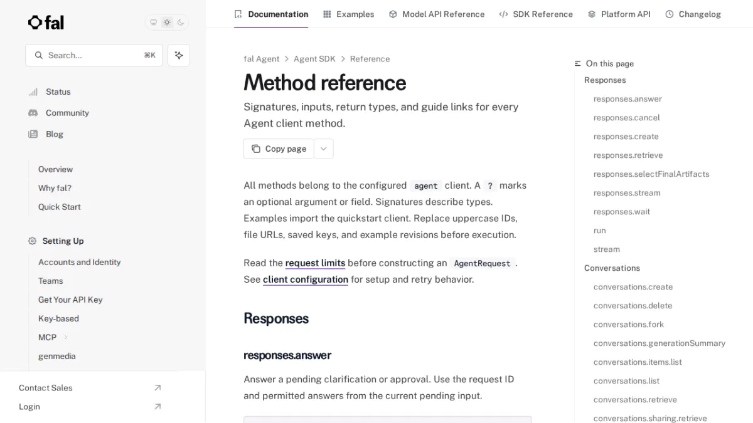Open Get Your API Key page
753x423 pixels.
click(70, 300)
